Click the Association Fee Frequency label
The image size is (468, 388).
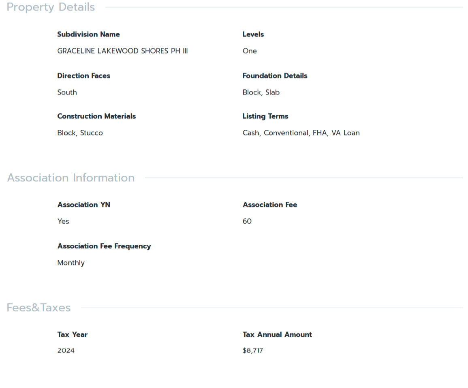click(x=104, y=246)
